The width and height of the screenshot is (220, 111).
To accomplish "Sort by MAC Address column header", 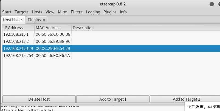I will (x=53, y=28).
